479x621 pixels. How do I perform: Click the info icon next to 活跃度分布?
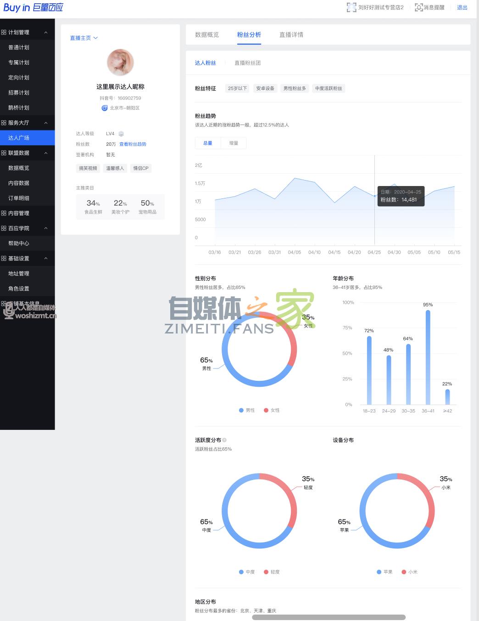click(224, 440)
